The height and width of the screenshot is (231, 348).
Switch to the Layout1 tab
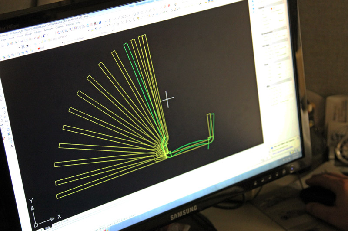(57, 224)
